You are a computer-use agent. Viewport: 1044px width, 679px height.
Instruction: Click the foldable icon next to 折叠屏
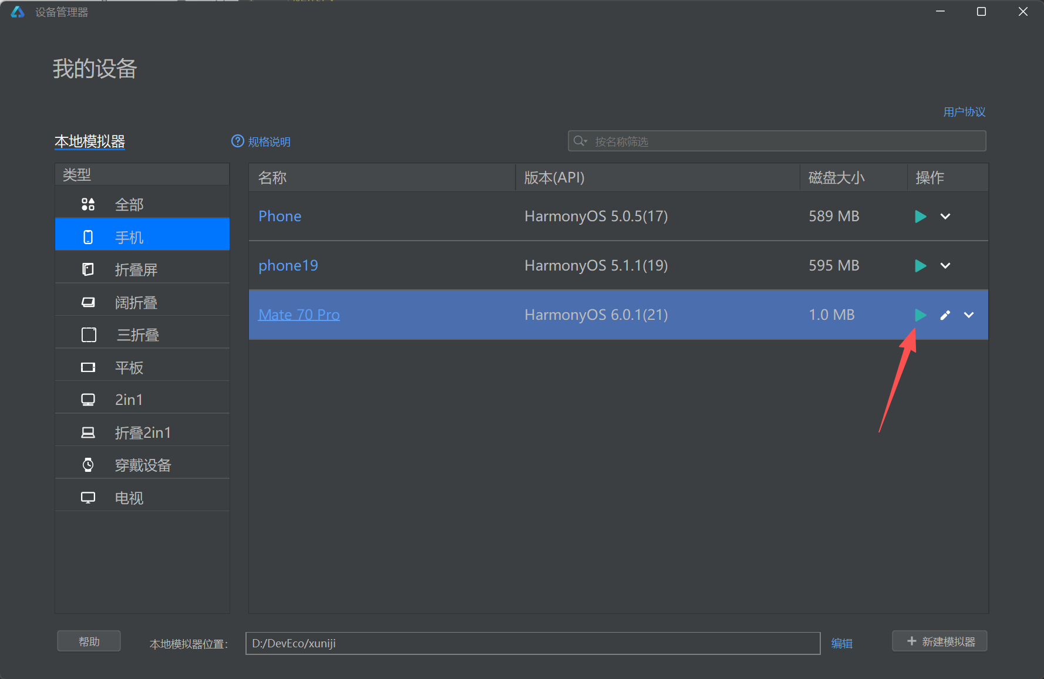(x=88, y=269)
